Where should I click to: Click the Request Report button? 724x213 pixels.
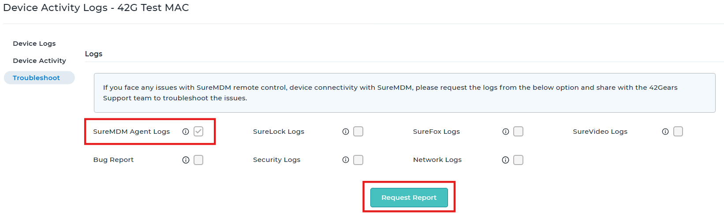coord(409,198)
